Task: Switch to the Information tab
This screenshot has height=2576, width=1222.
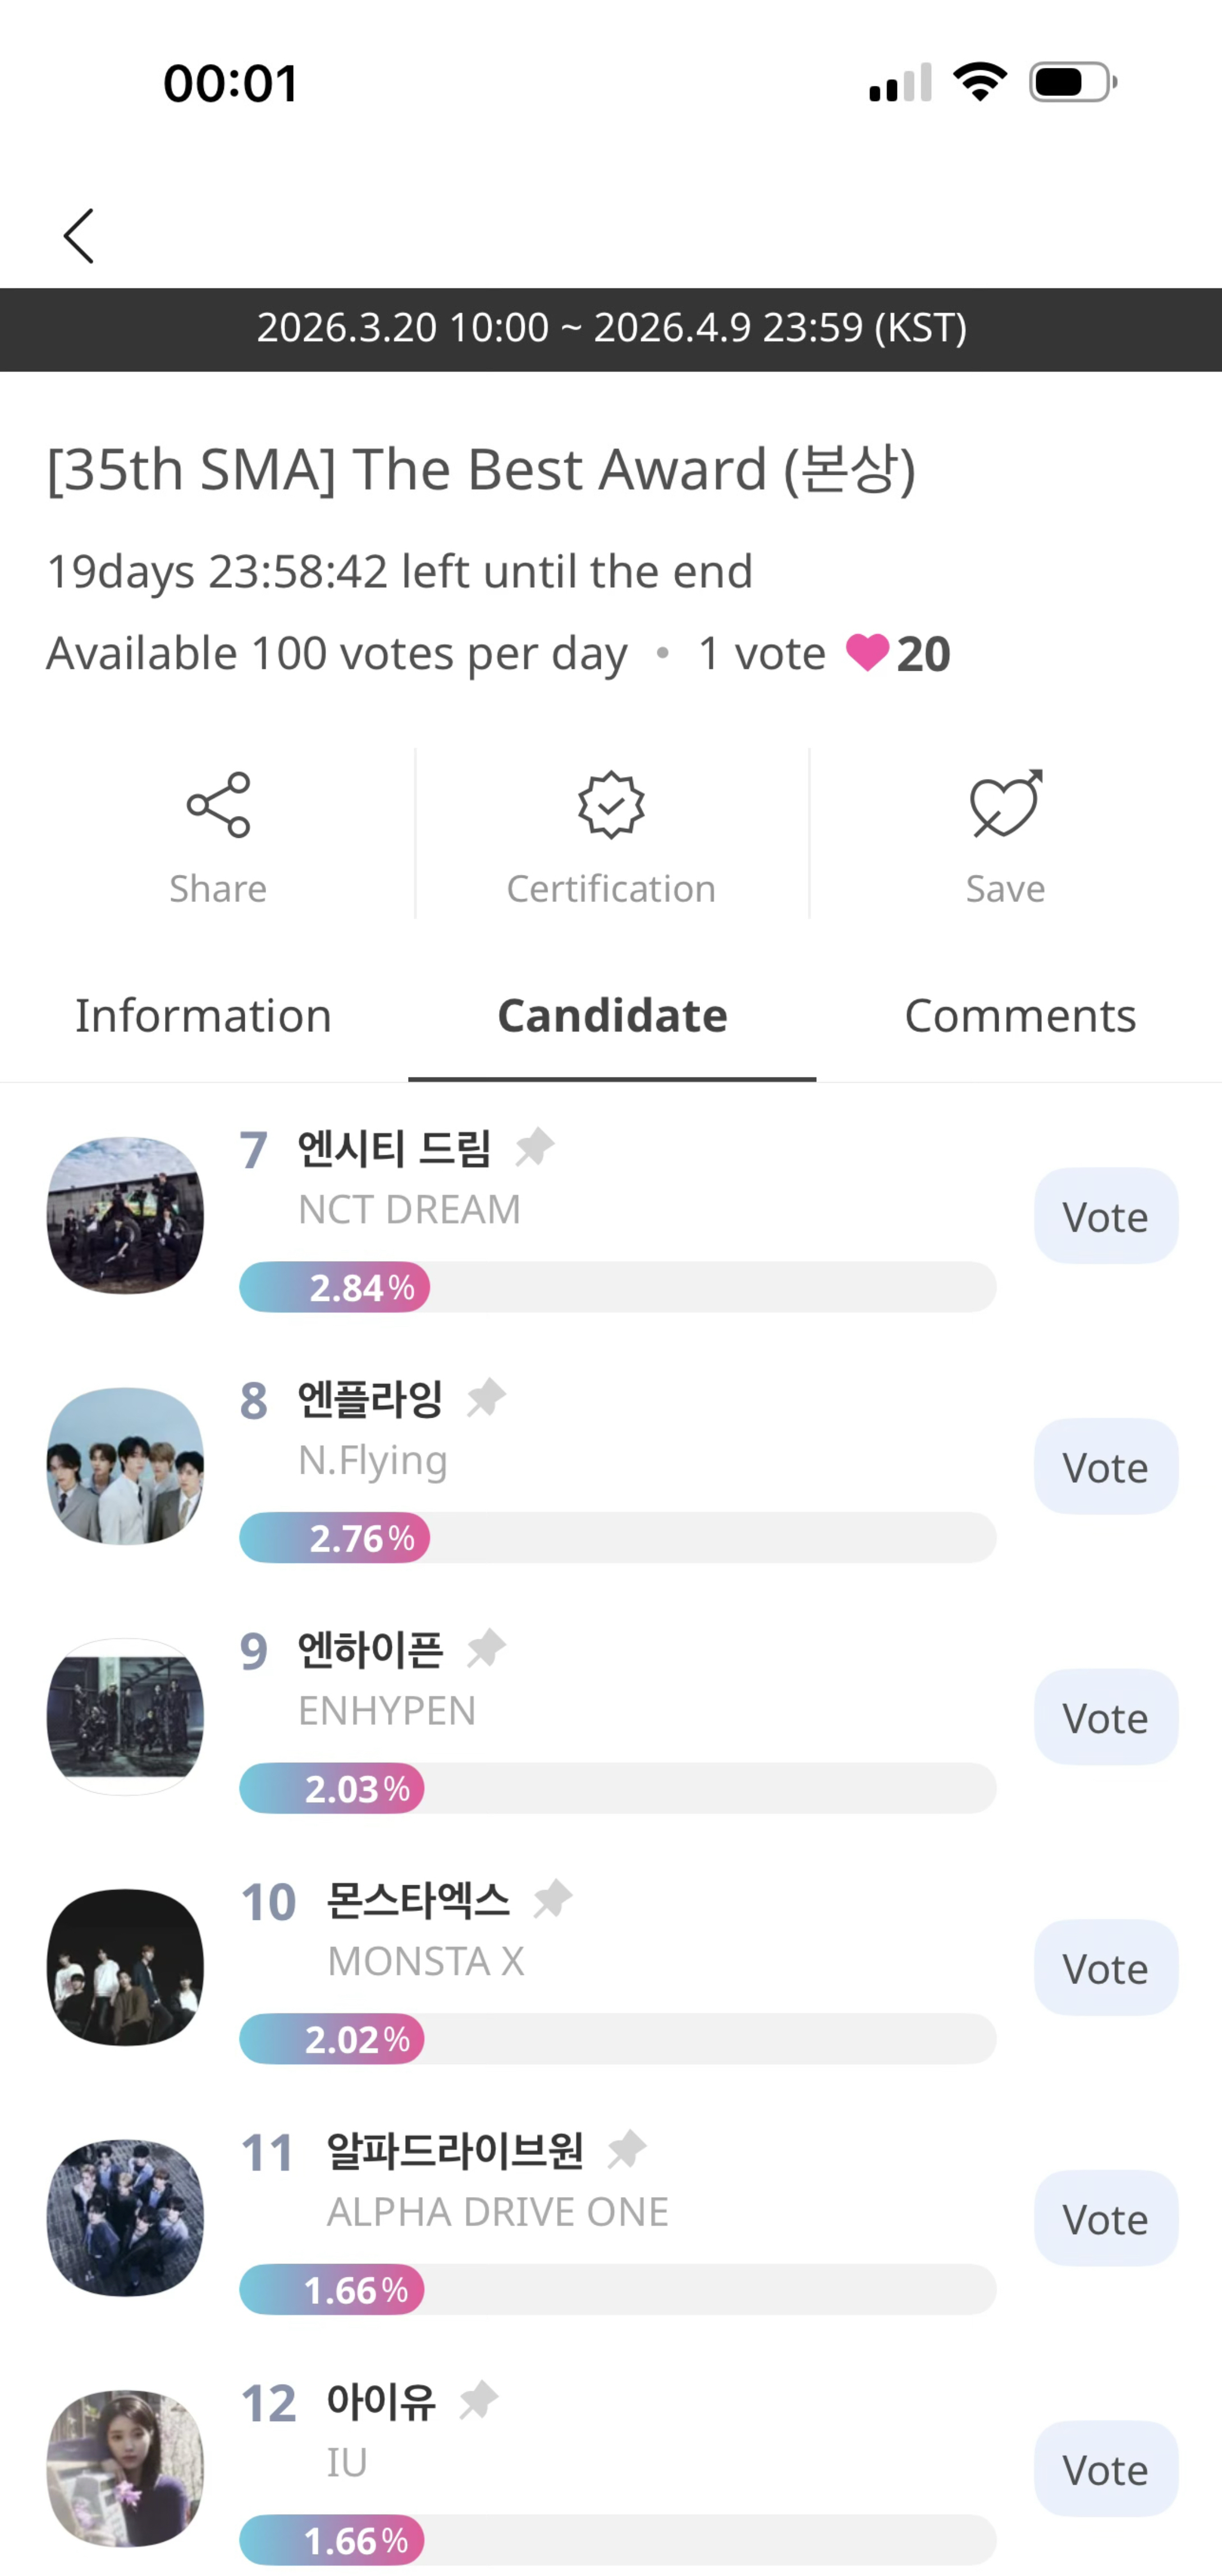Action: pos(203,1016)
